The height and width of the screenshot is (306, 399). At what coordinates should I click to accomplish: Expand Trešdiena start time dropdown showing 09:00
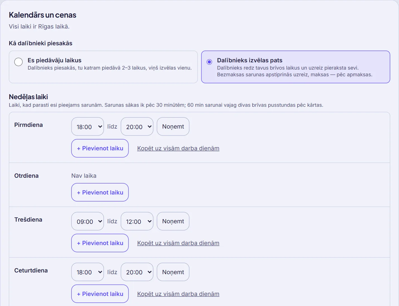pyautogui.click(x=87, y=221)
